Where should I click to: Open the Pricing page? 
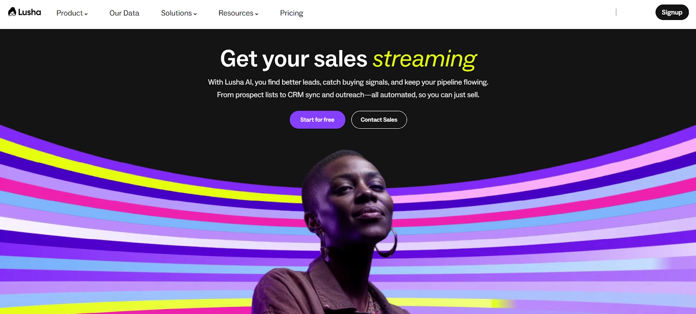291,13
